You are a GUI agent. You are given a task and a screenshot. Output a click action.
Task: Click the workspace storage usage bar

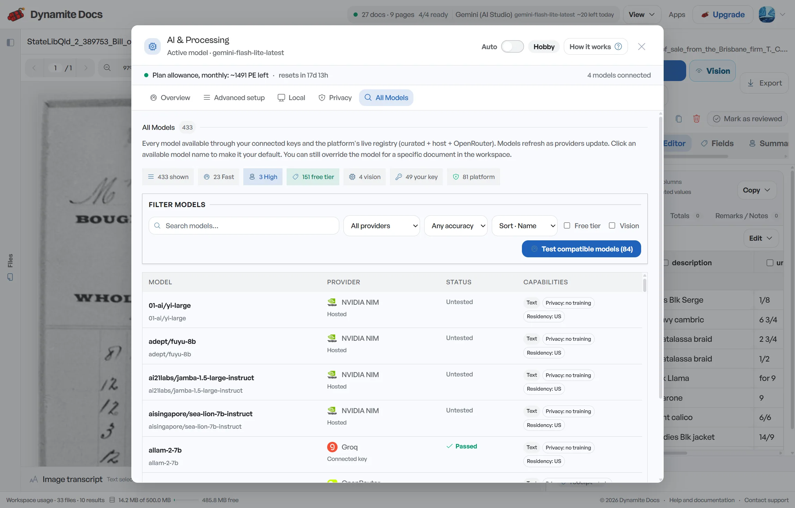(186, 500)
